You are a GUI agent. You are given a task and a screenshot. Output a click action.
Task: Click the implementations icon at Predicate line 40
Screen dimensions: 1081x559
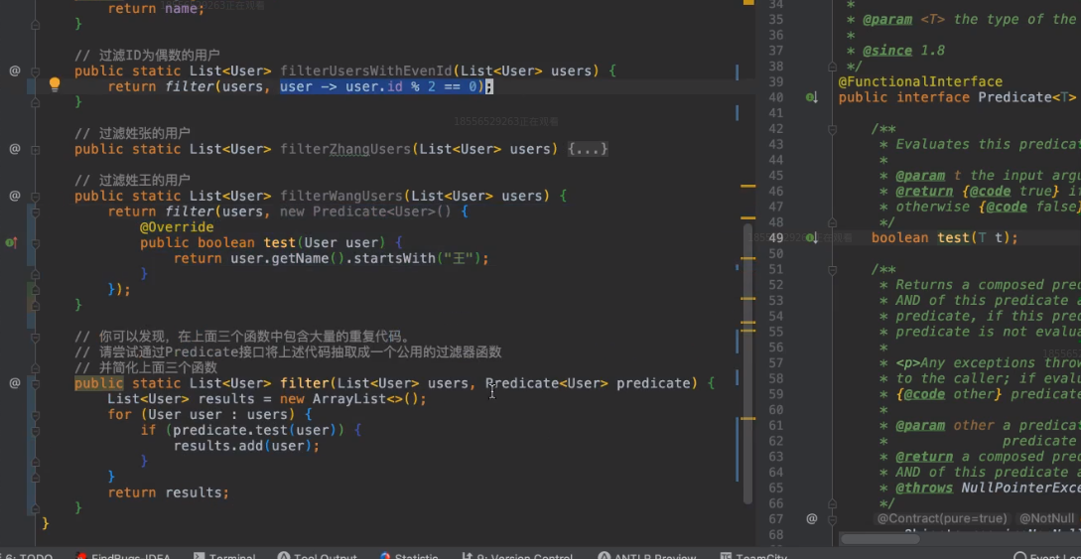[x=813, y=97]
